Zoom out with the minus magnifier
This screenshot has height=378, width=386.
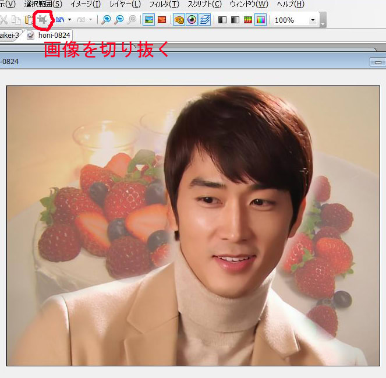tap(119, 20)
